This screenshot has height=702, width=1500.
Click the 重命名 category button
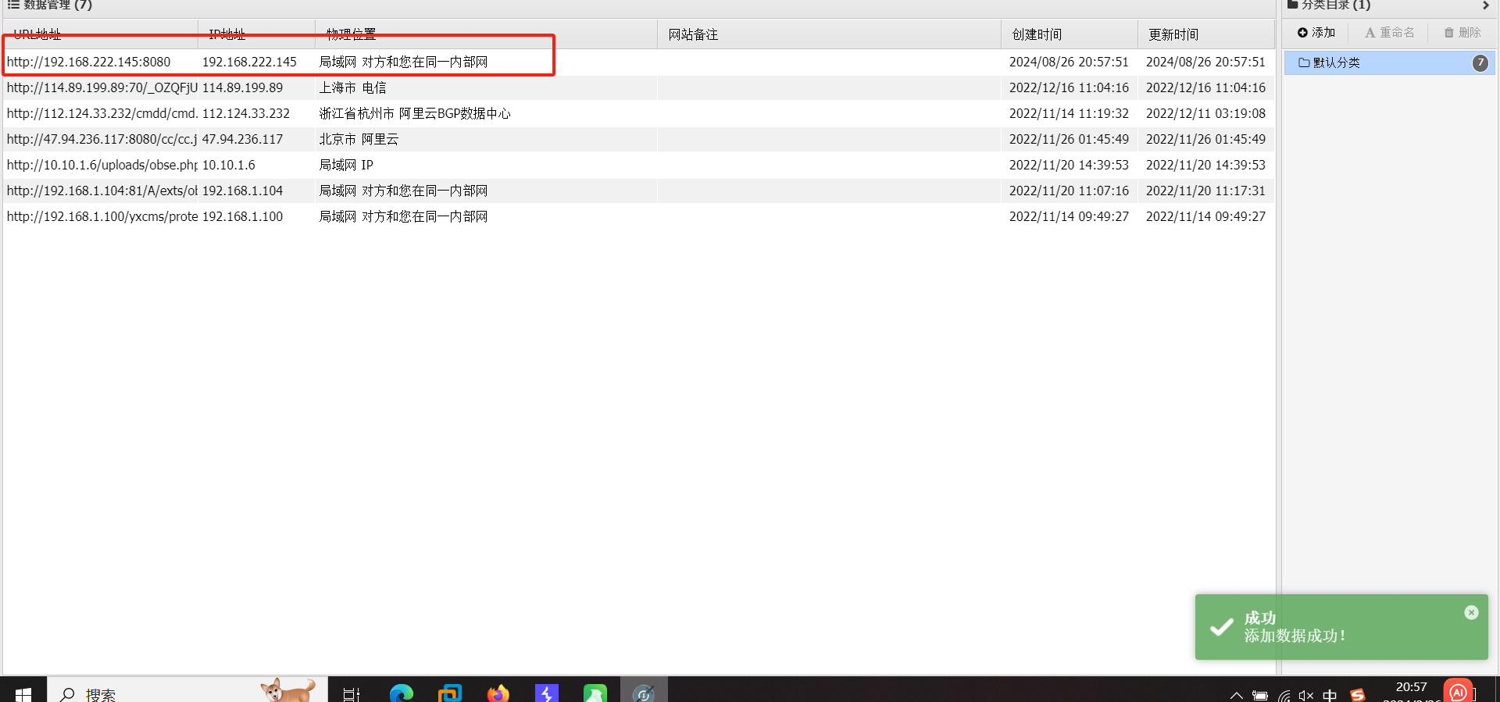pos(1389,33)
